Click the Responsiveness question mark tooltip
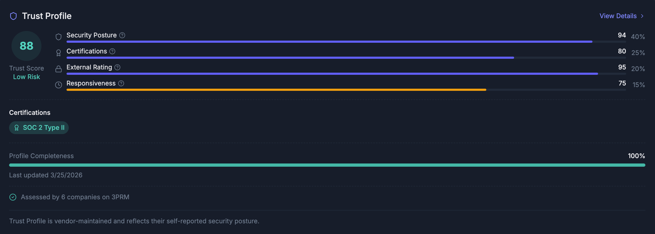The width and height of the screenshot is (655, 234). point(122,83)
